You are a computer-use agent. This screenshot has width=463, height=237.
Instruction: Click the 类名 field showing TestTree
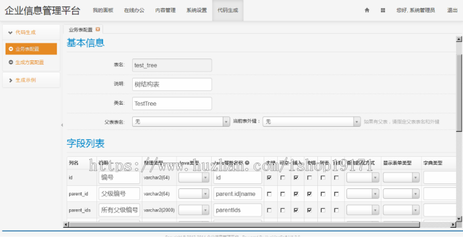[x=172, y=103]
